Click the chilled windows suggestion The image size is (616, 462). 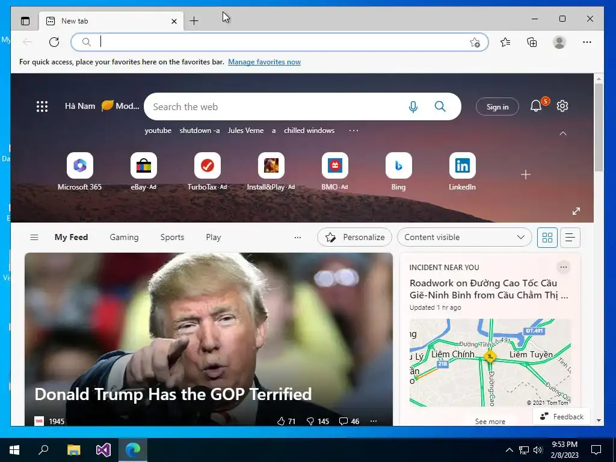[309, 131]
